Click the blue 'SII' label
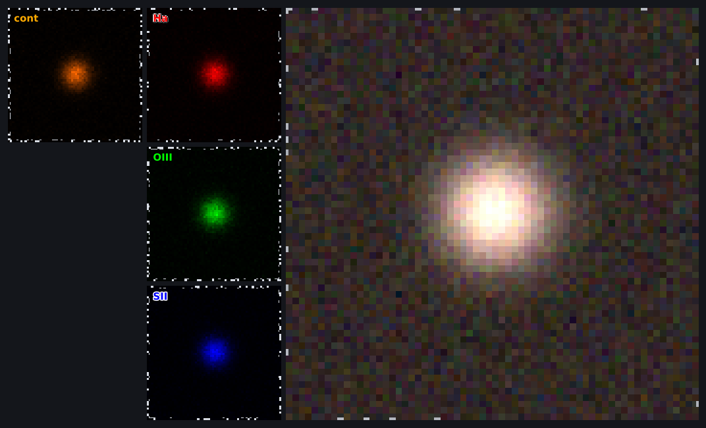This screenshot has height=428, width=706. pos(160,296)
